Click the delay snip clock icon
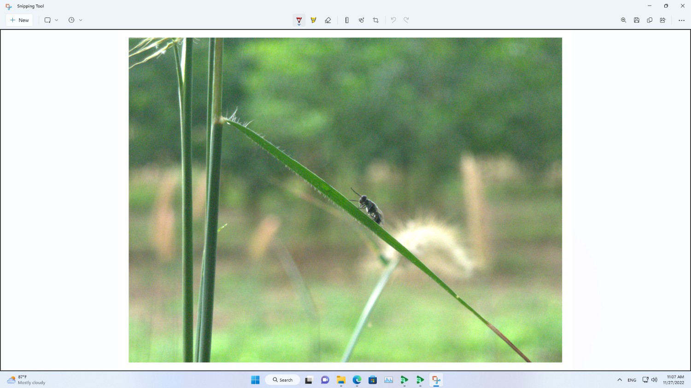691x388 pixels. pos(71,20)
